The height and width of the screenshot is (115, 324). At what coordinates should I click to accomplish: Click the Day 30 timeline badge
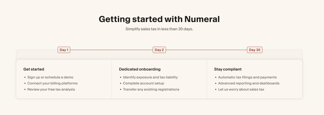pyautogui.click(x=255, y=50)
